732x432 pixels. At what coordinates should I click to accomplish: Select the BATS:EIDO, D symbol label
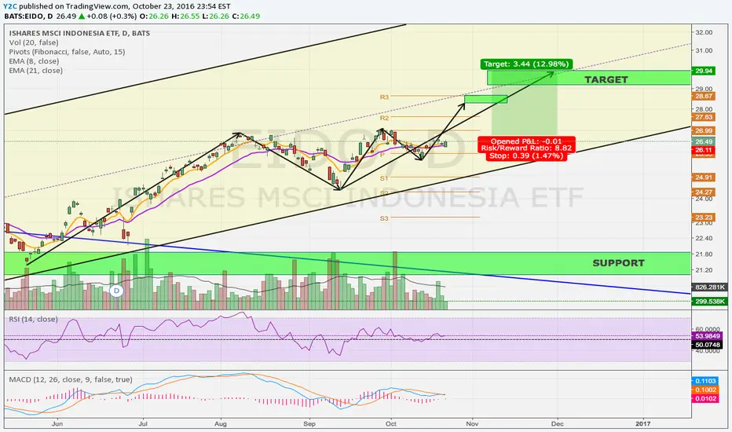[28, 16]
